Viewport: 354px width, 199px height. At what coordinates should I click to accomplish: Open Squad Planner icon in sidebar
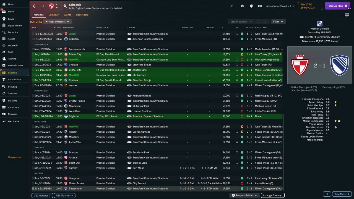4,26
